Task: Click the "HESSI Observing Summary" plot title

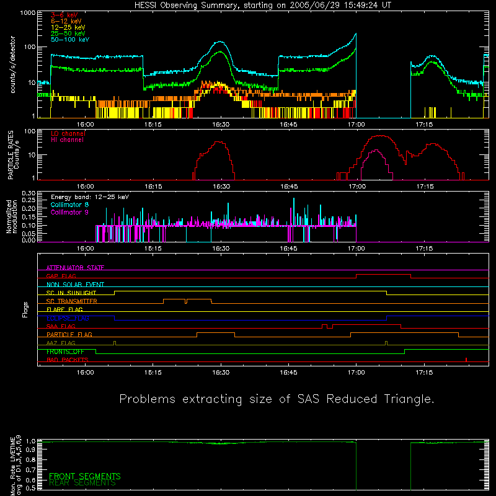Action: 262,5
